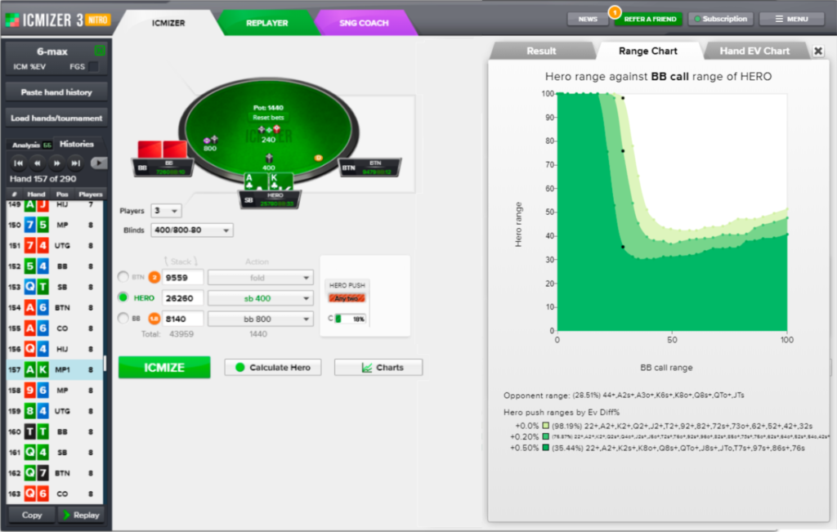Image resolution: width=837 pixels, height=532 pixels.
Task: Click the gray play arrow button in Histories
Action: coord(99,163)
